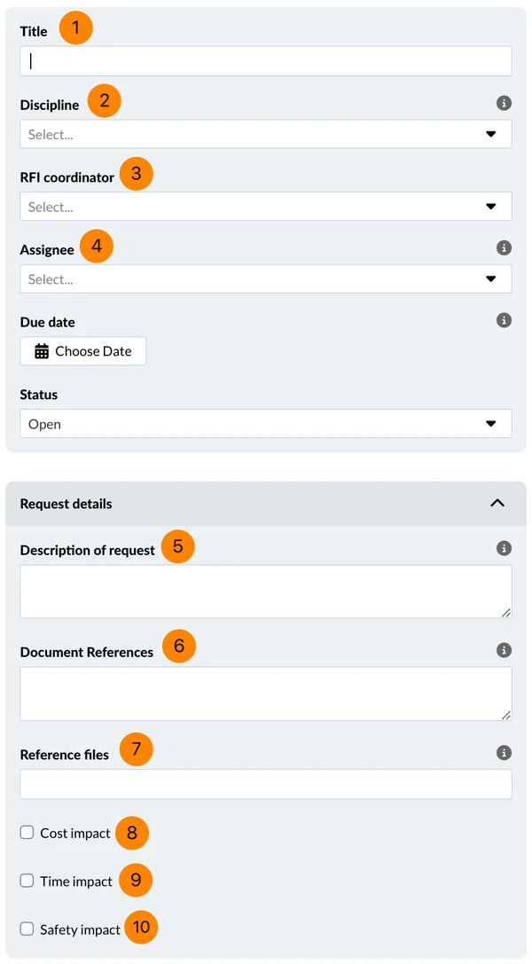Click inside the Description of request textarea

265,592
